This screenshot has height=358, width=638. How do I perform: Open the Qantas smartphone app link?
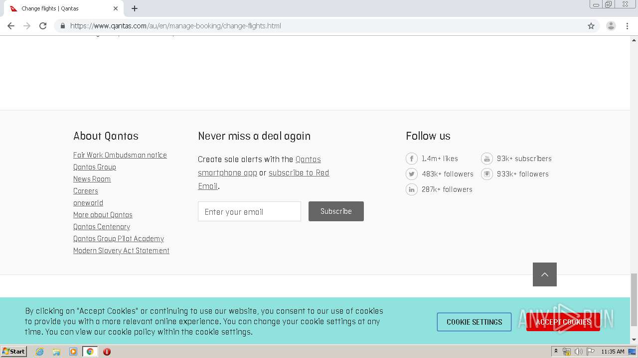pos(227,173)
